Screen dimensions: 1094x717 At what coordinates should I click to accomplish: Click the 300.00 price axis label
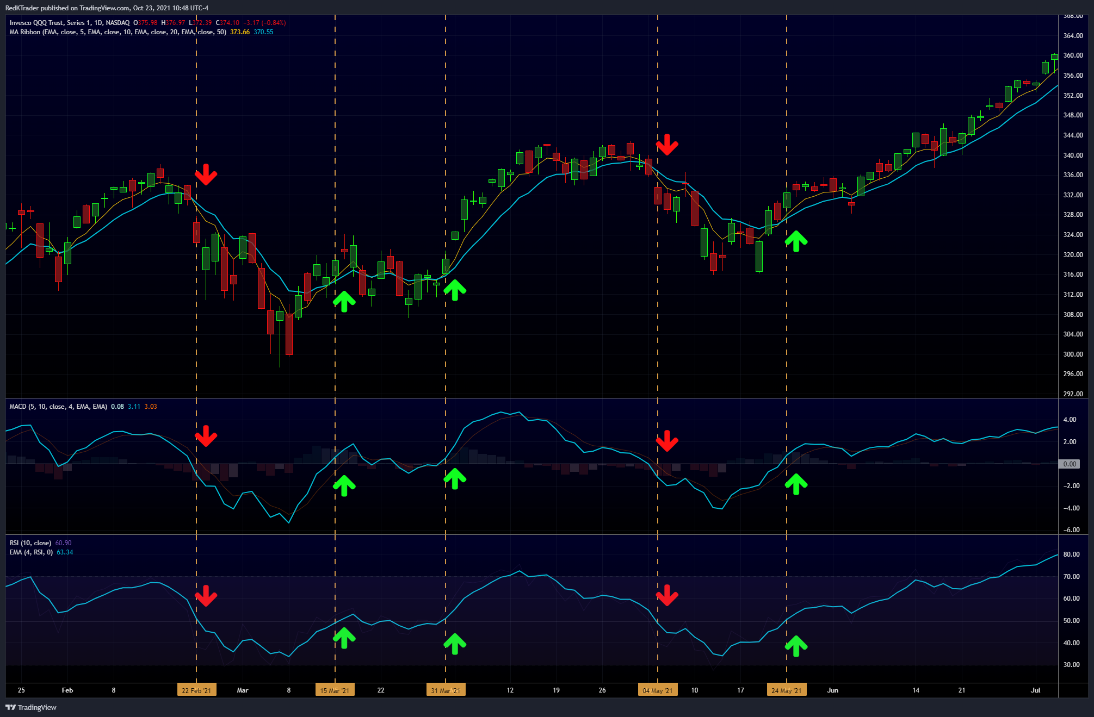(x=1073, y=354)
